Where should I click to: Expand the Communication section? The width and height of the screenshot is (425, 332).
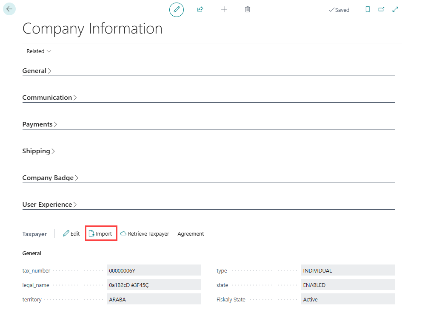point(49,98)
